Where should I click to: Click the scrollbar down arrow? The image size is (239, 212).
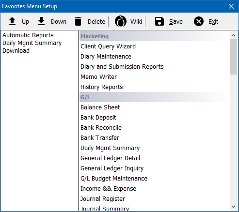pos(233,206)
